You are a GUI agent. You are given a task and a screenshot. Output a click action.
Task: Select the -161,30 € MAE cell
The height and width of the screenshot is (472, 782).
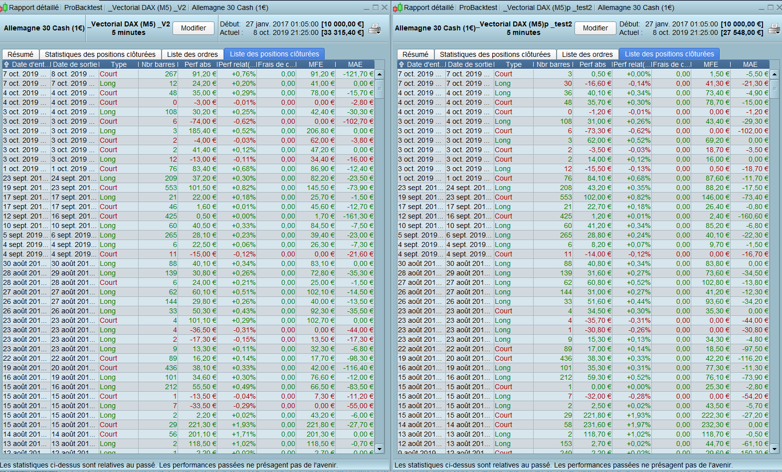point(355,216)
